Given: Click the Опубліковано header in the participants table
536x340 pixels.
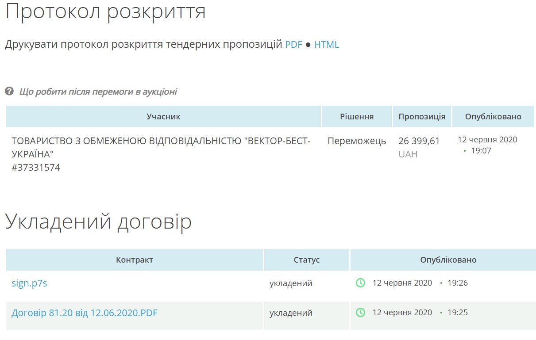Looking at the screenshot, I should (493, 117).
